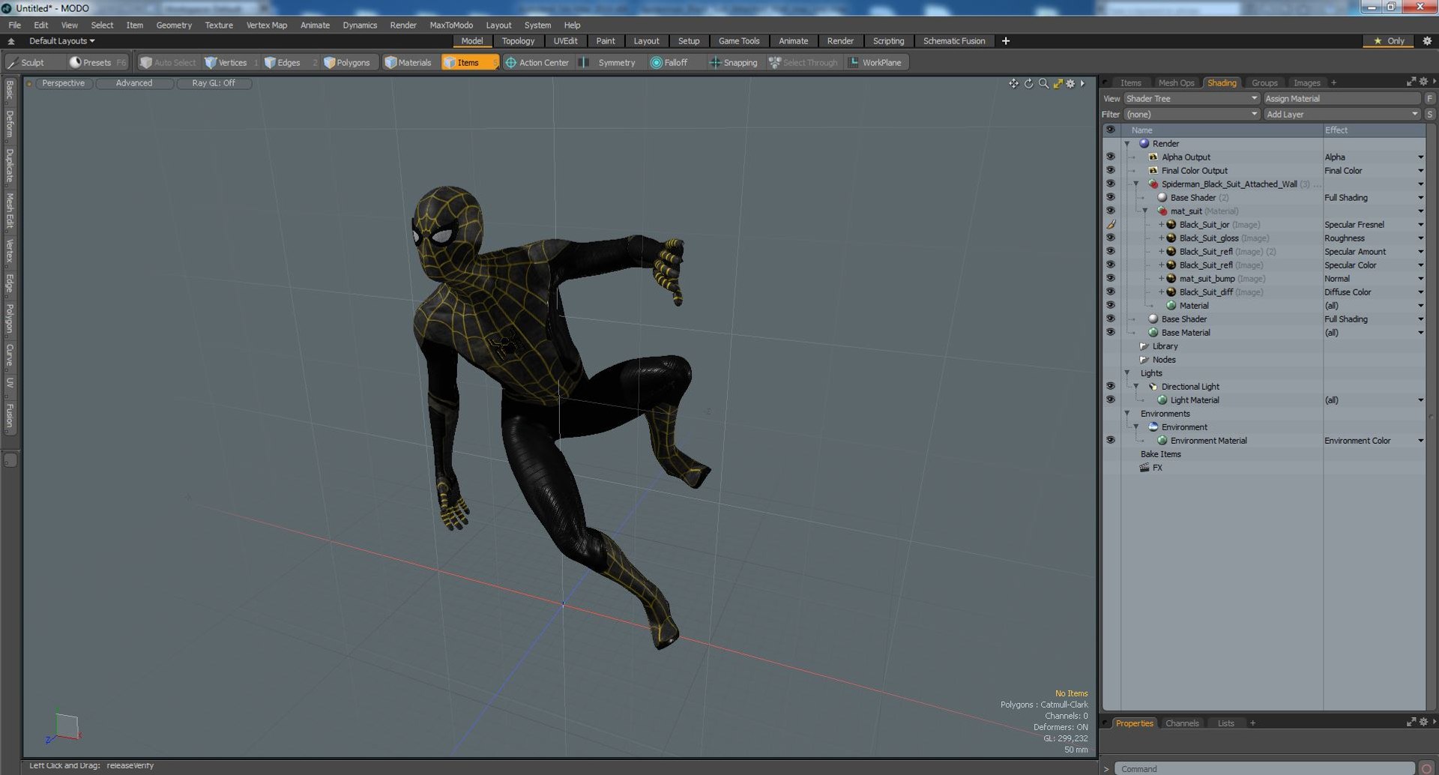
Task: Toggle visibility of Directional Light
Action: (x=1111, y=386)
